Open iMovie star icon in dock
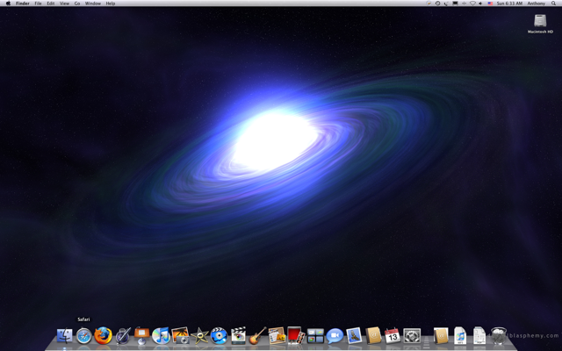Image resolution: width=562 pixels, height=351 pixels. [x=199, y=336]
